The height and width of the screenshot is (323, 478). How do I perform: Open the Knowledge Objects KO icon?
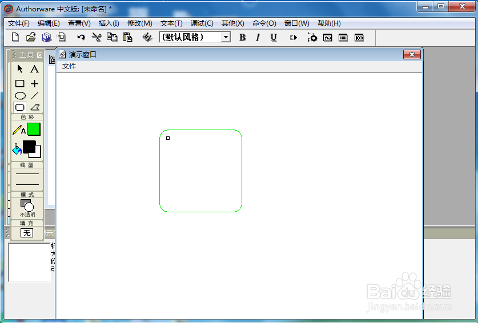359,38
